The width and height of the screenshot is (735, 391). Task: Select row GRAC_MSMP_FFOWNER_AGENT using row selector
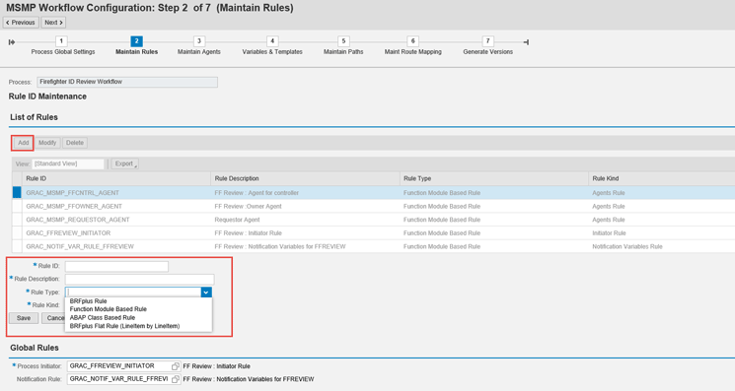pos(17,206)
